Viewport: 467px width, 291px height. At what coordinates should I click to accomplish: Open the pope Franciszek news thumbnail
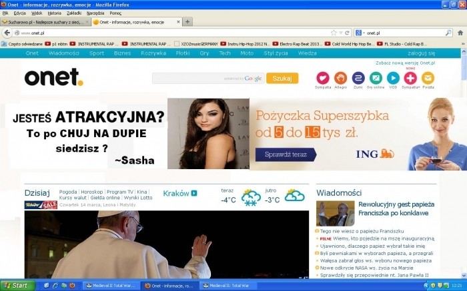[335, 213]
